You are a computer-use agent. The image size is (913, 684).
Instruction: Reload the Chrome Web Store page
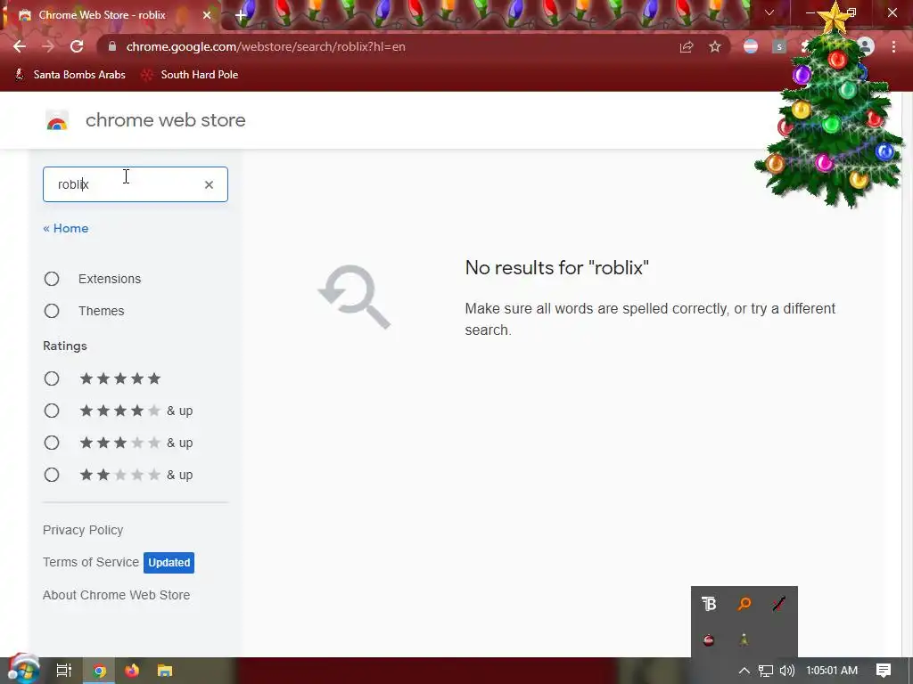click(77, 46)
